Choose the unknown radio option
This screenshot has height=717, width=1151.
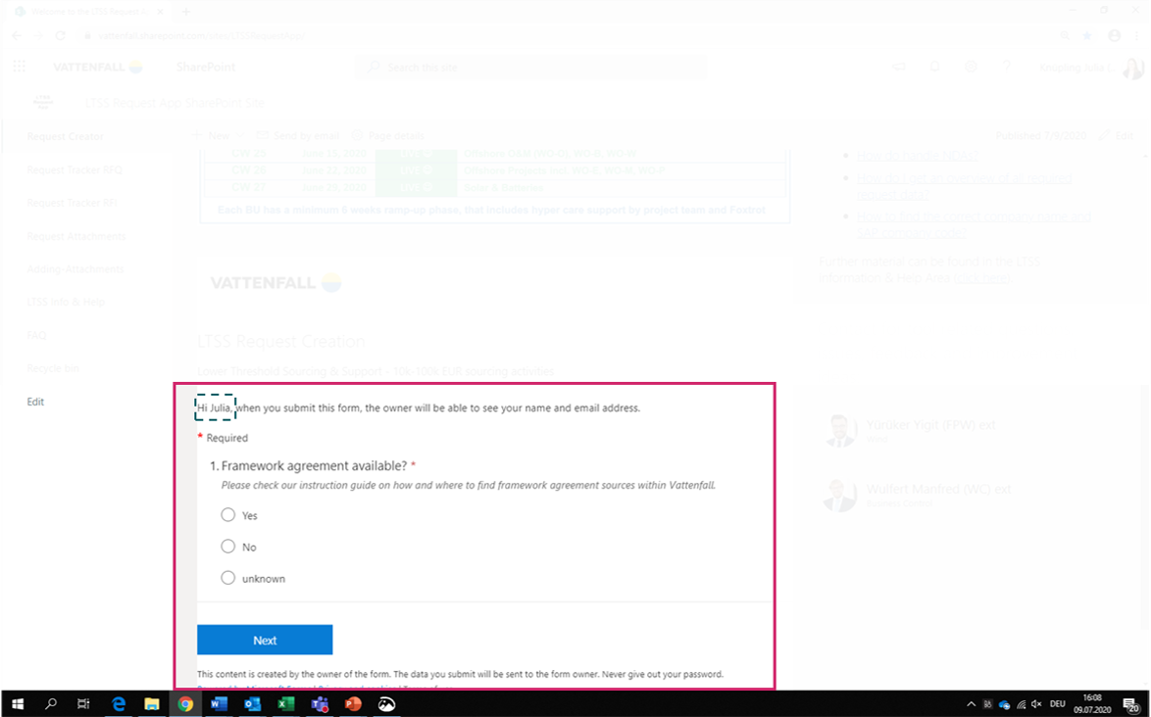[x=228, y=579]
